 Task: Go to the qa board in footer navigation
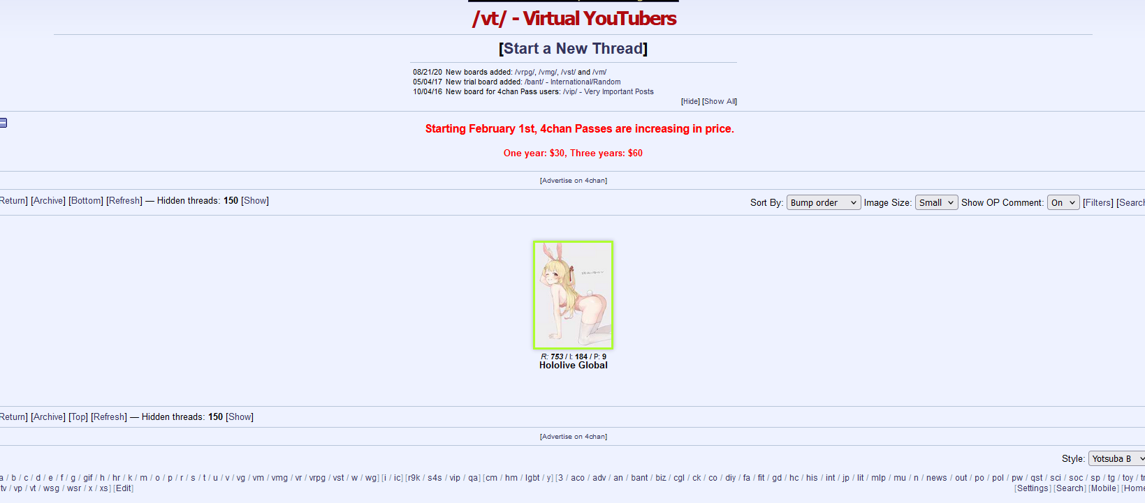[x=473, y=478]
